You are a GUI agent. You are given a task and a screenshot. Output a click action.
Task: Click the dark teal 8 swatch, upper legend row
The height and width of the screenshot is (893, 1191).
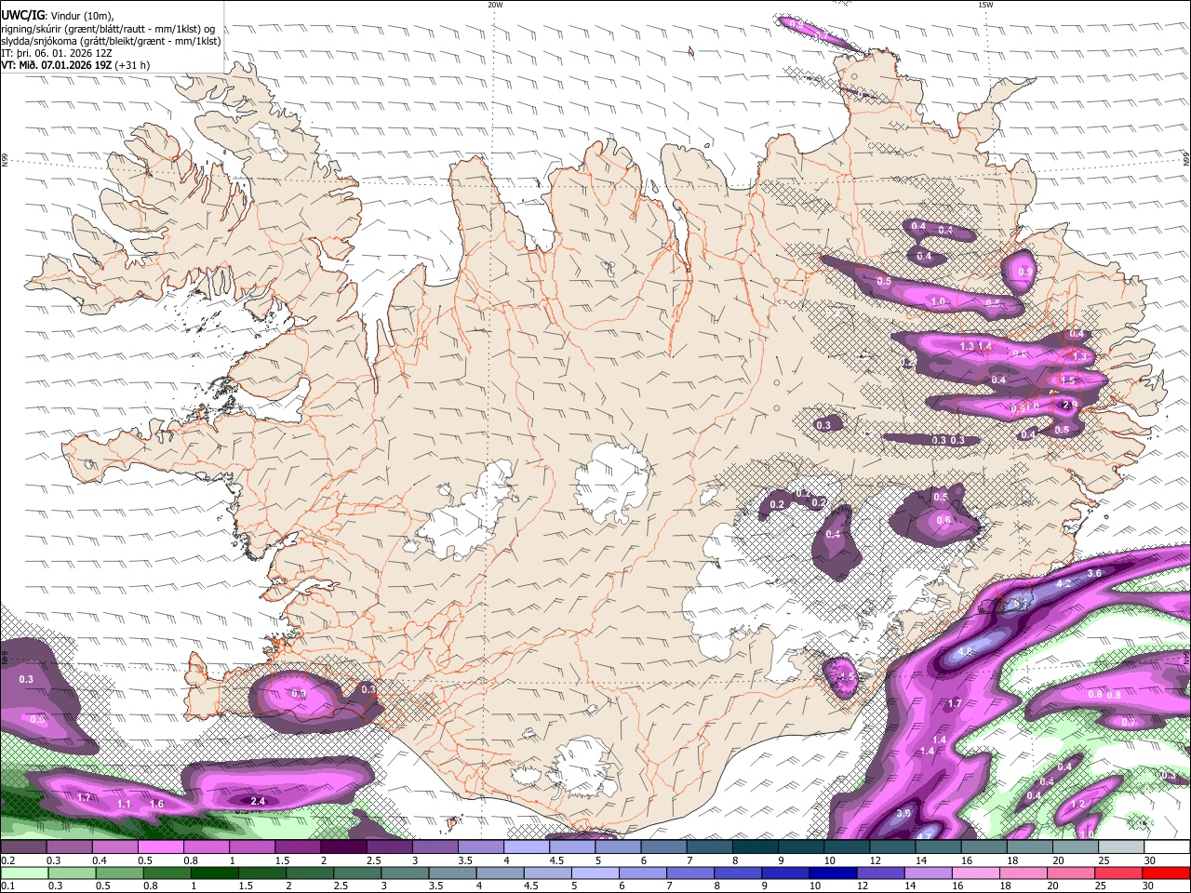point(755,847)
